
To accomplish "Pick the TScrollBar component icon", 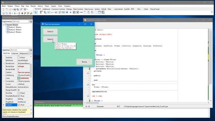I will (x=81, y=12).
